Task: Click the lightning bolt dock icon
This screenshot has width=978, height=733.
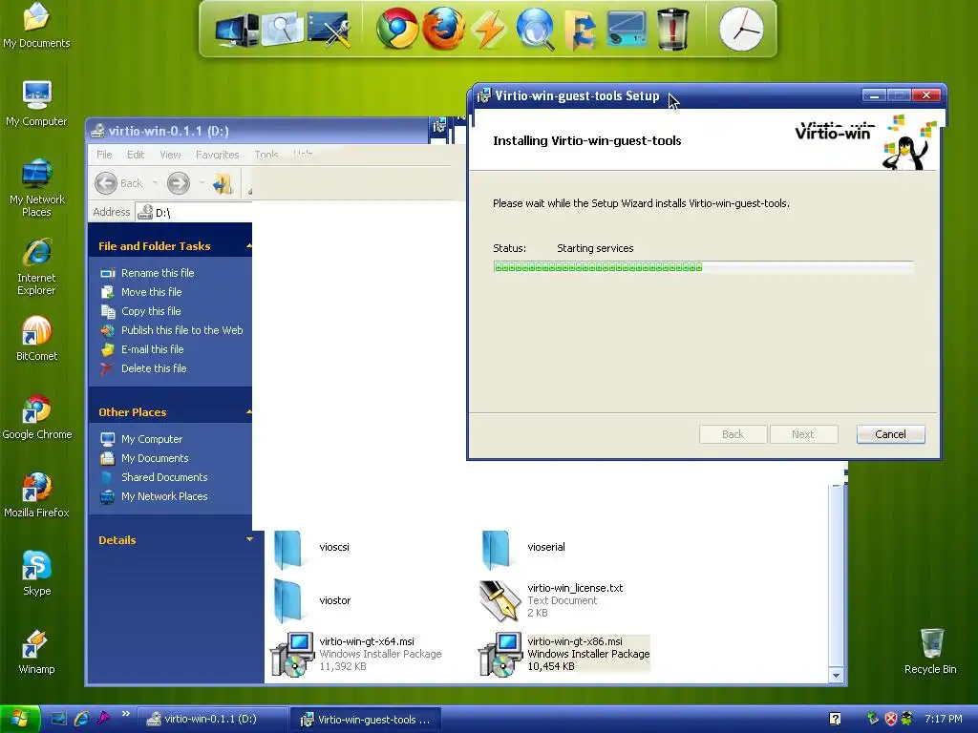Action: pos(489,30)
